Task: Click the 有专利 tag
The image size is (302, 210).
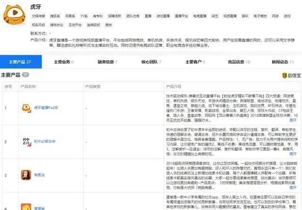Action: click(x=98, y=16)
